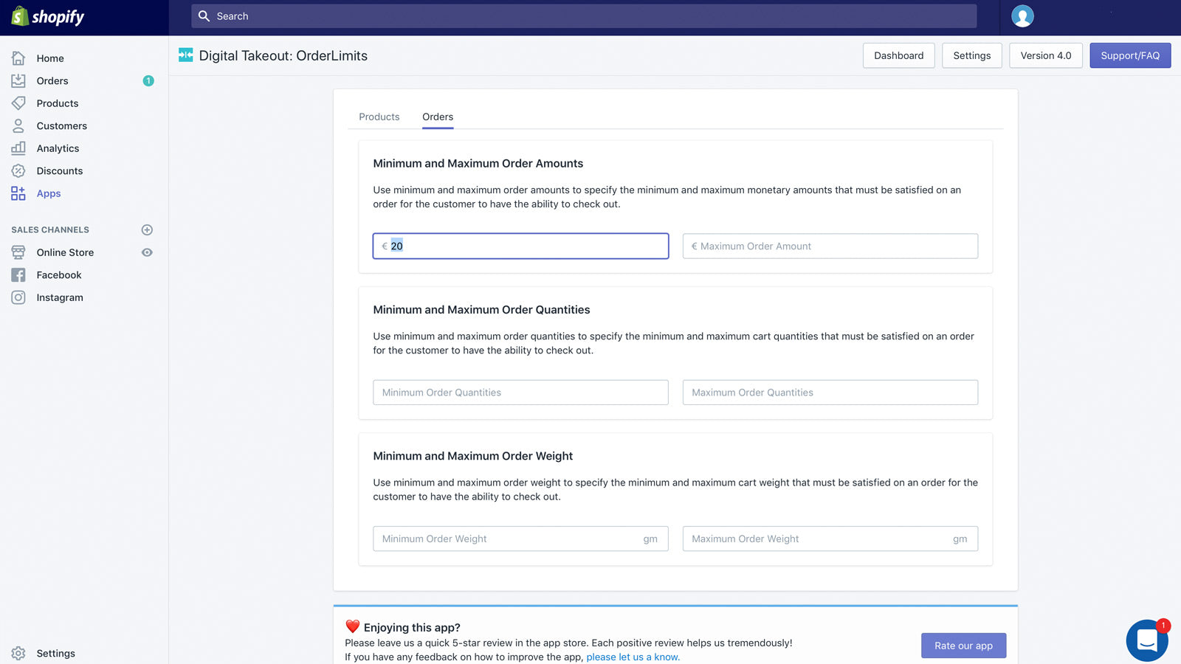Go to Discounts in sidebar

pyautogui.click(x=59, y=171)
